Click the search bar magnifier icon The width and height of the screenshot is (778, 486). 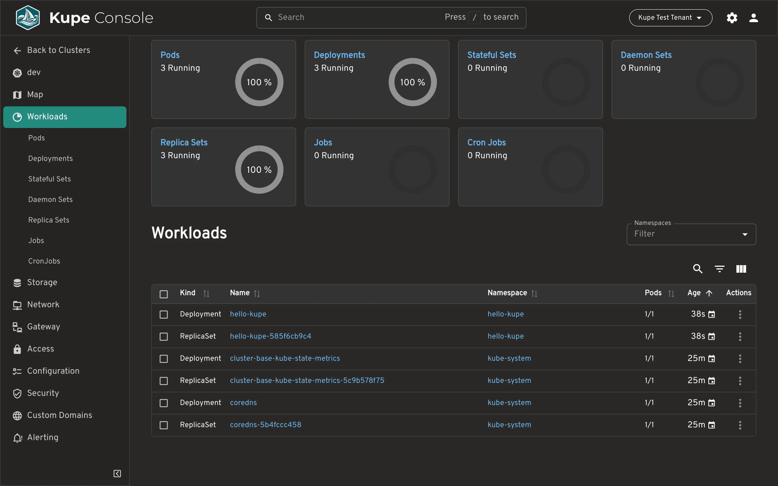click(269, 18)
